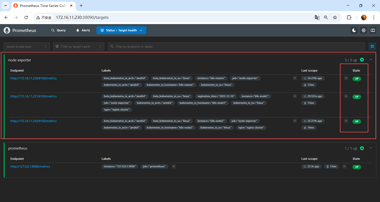Open the browser extensions puzzle icon
Viewport: 380px width, 202px height.
click(x=349, y=17)
